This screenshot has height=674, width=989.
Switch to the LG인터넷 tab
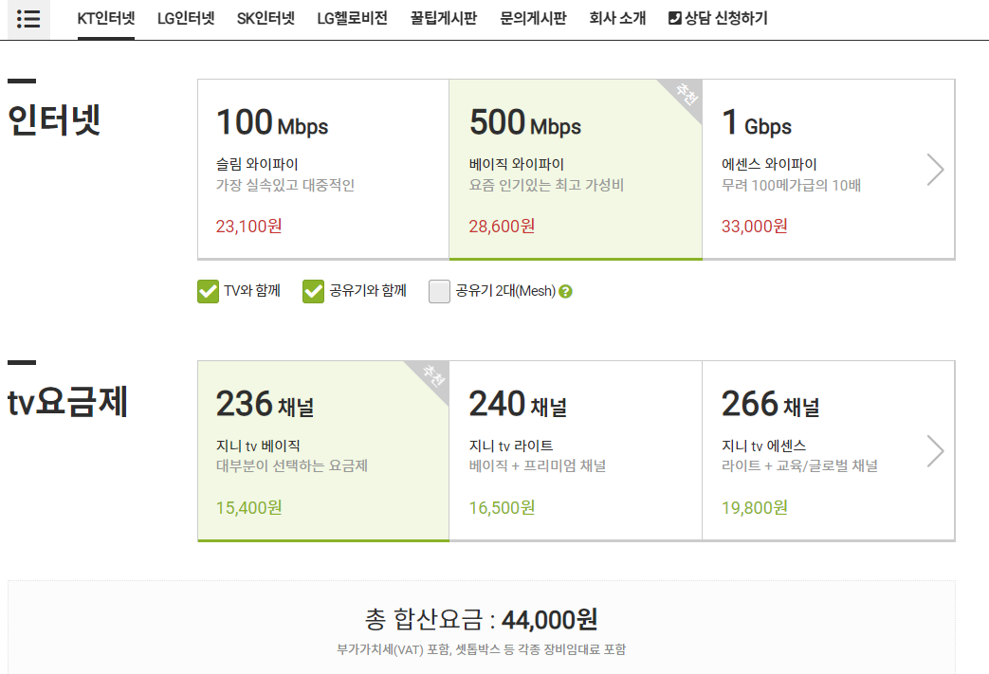[x=186, y=18]
